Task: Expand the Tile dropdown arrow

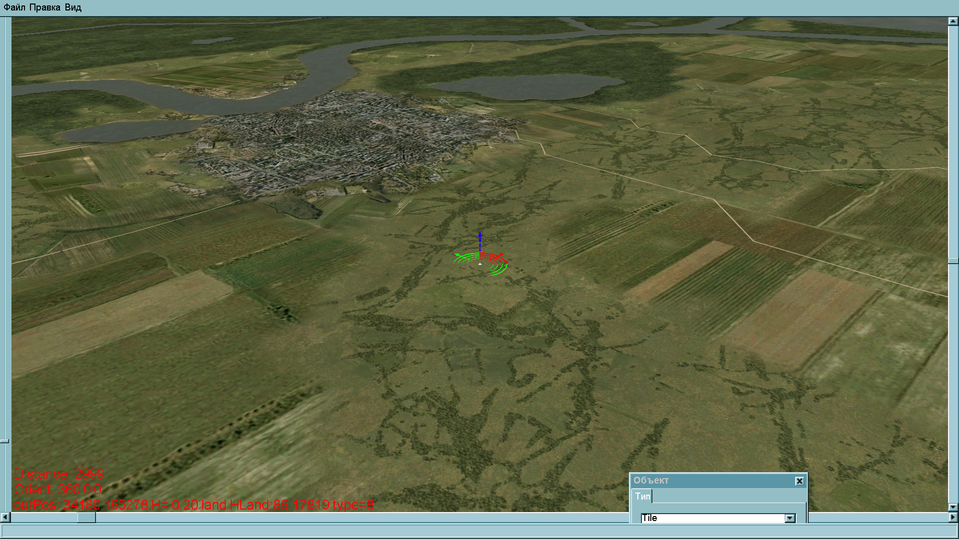Action: pos(790,518)
